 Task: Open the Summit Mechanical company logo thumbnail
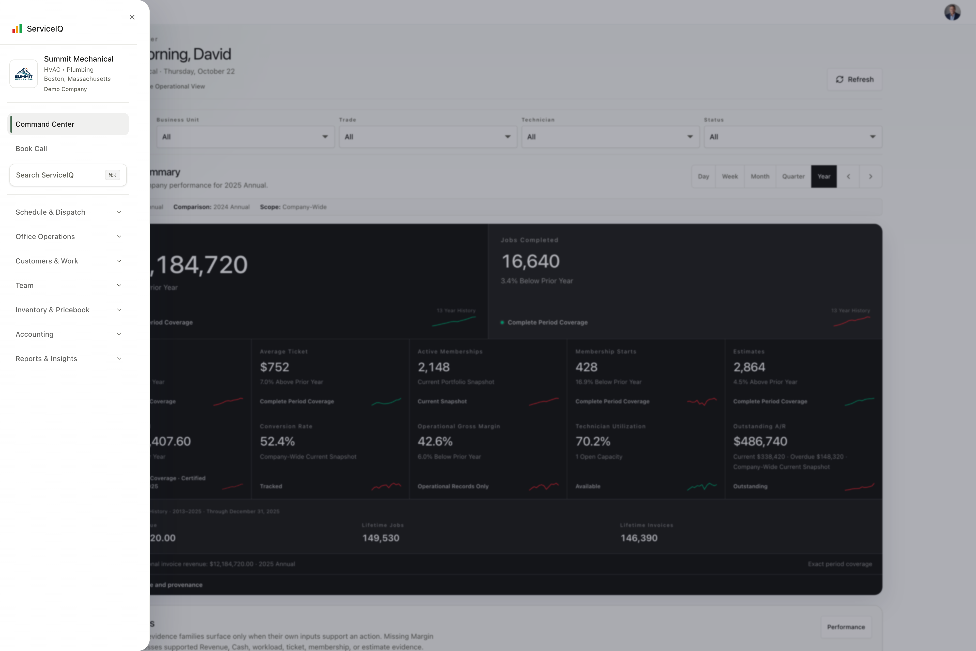point(24,73)
